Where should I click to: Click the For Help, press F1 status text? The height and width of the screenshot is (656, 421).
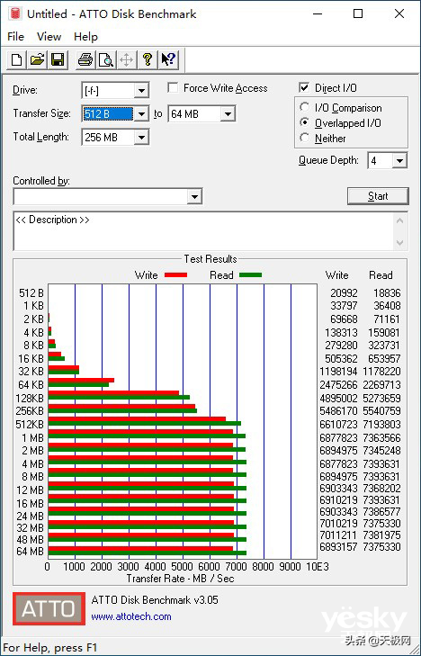(50, 648)
